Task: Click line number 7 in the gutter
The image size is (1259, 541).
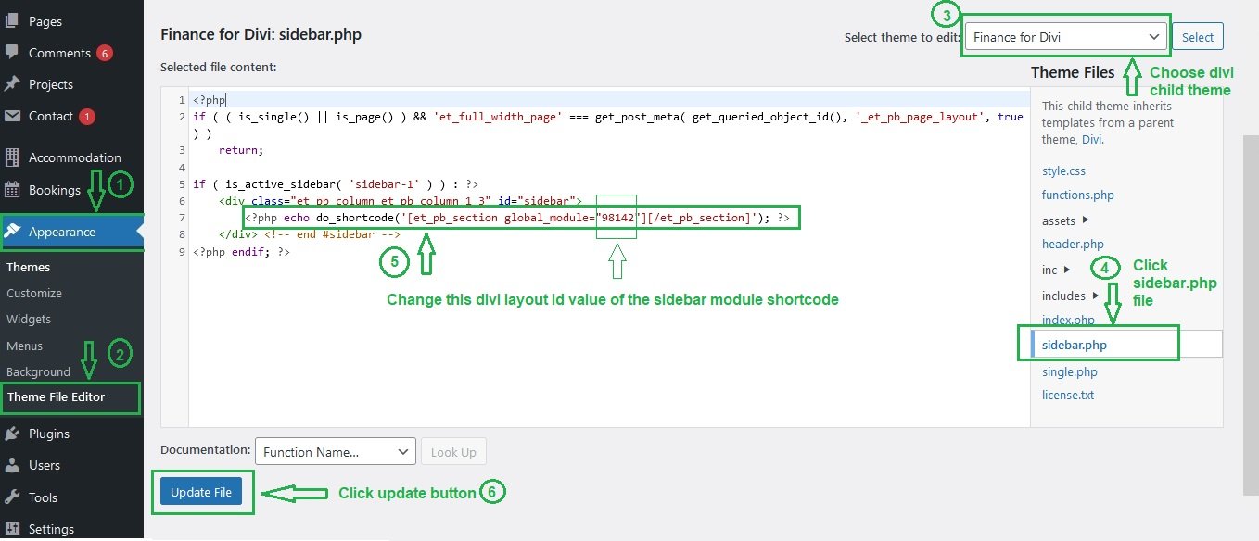Action: tap(182, 218)
